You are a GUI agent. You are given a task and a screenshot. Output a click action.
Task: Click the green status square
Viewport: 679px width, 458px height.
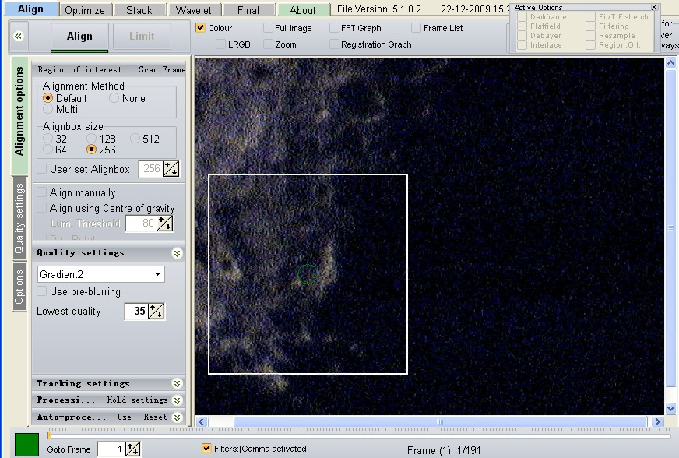click(26, 446)
